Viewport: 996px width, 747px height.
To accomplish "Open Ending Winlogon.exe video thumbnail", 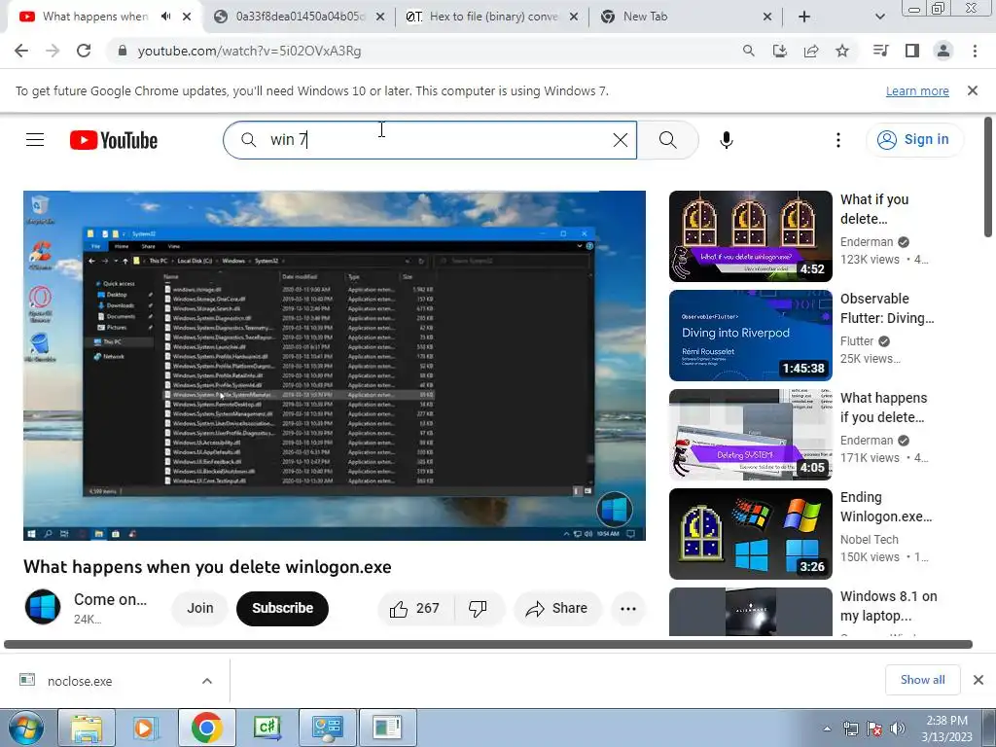I will [x=750, y=534].
